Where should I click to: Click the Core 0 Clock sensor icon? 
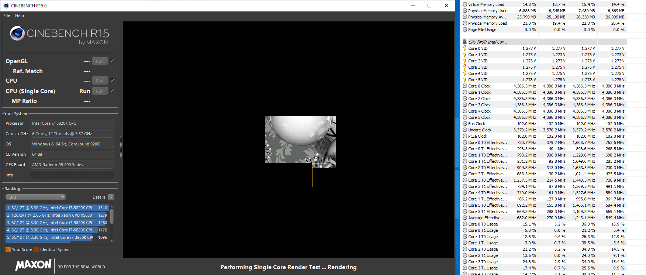(x=465, y=86)
